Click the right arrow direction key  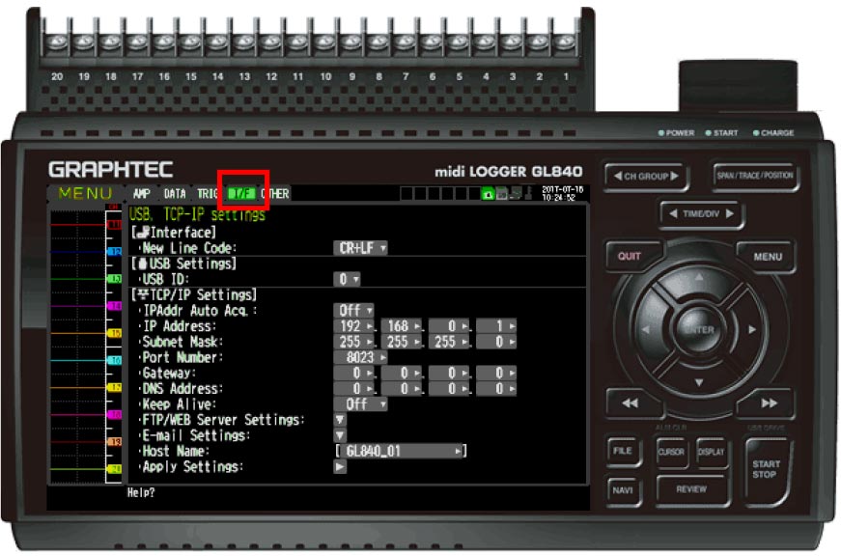pyautogui.click(x=752, y=330)
